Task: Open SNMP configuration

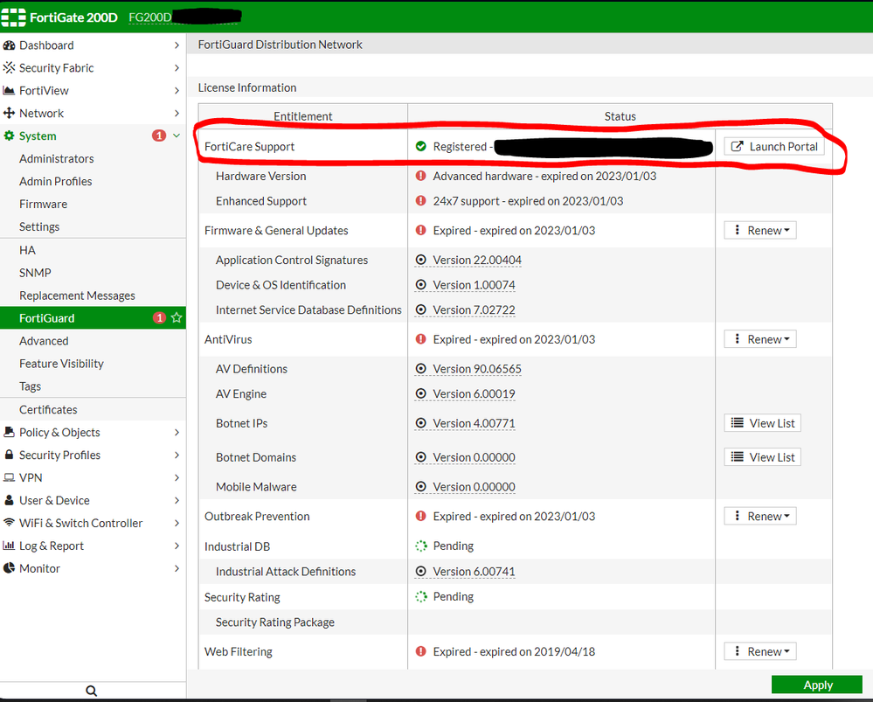Action: pyautogui.click(x=93, y=273)
